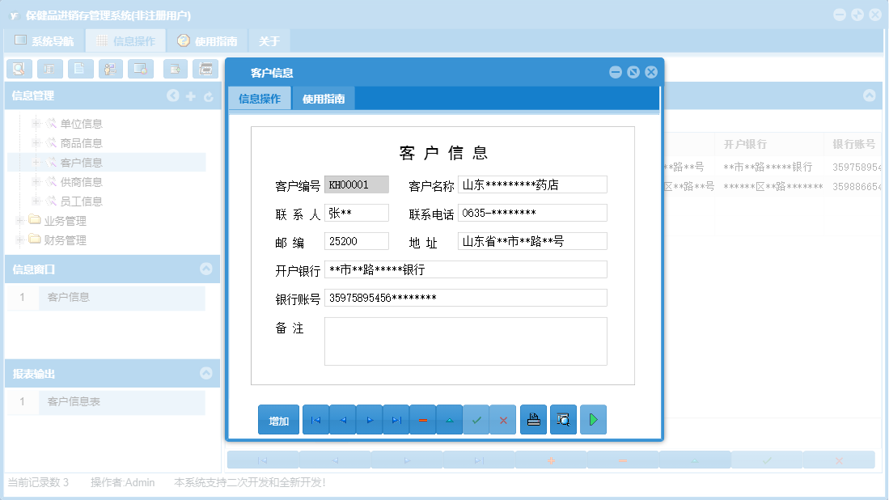Click the monitor display toolbar icon
Viewport: 889px width, 500px height.
pyautogui.click(x=140, y=69)
